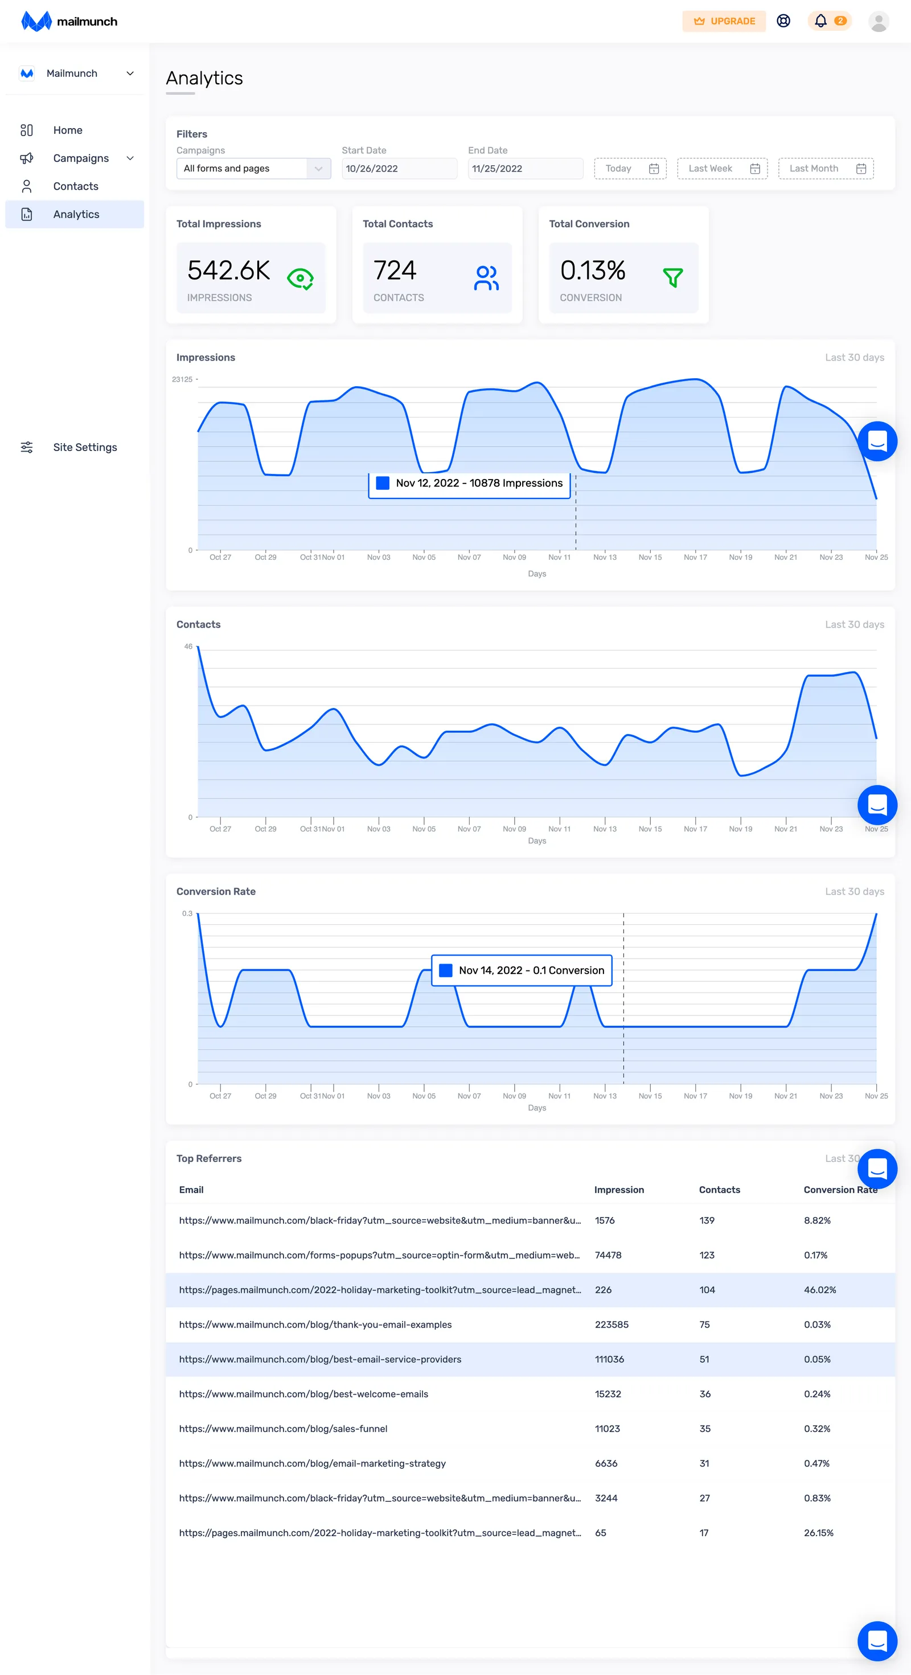Open chat widget beside Impressions chart
Screen dimensions: 911x1675
pyautogui.click(x=877, y=441)
